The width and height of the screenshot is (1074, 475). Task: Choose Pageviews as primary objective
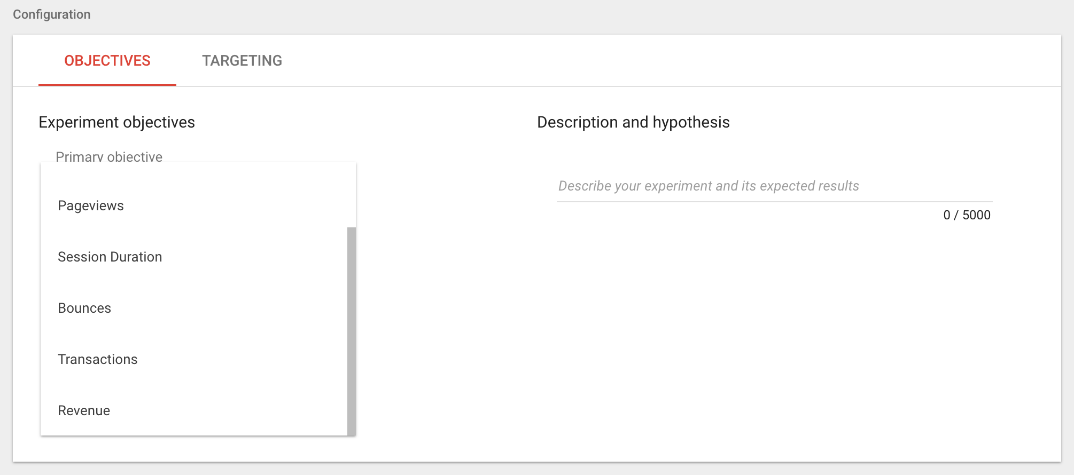click(91, 206)
